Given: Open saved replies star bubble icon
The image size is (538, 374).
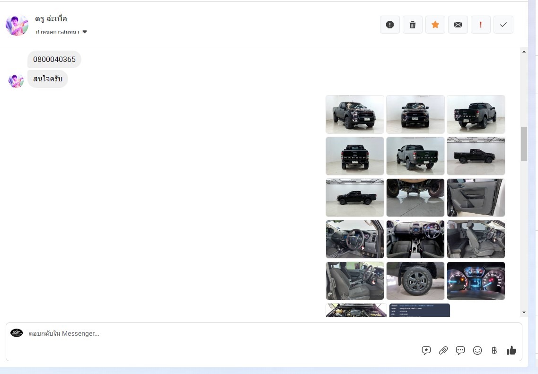Looking at the screenshot, I should pyautogui.click(x=426, y=350).
